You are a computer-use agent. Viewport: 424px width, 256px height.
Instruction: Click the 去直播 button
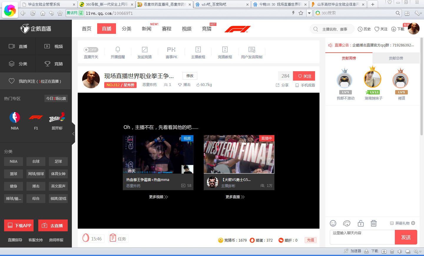tap(53, 225)
